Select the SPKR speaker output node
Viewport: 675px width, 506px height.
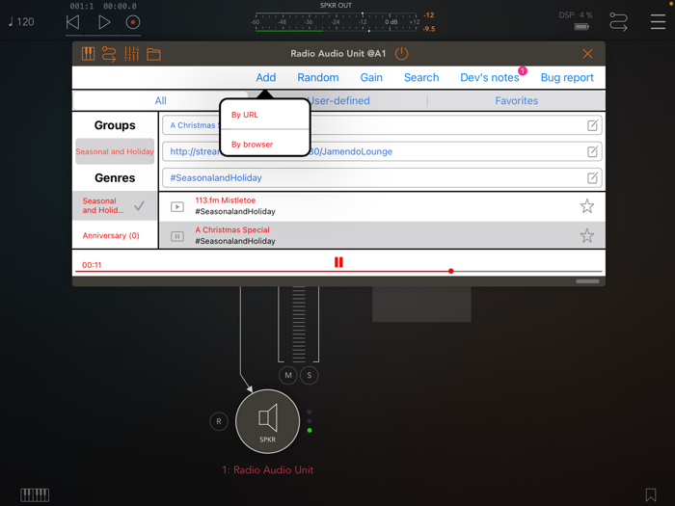coord(267,421)
